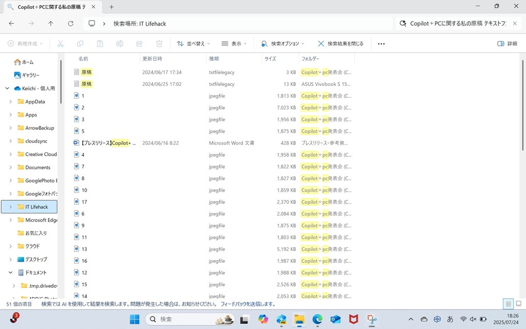Screen dimensions: 526x329
Task: Click the Back navigation arrow
Action: (x=11, y=24)
